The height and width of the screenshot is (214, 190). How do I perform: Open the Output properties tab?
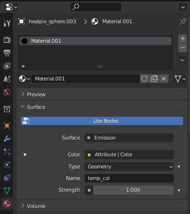[7, 53]
